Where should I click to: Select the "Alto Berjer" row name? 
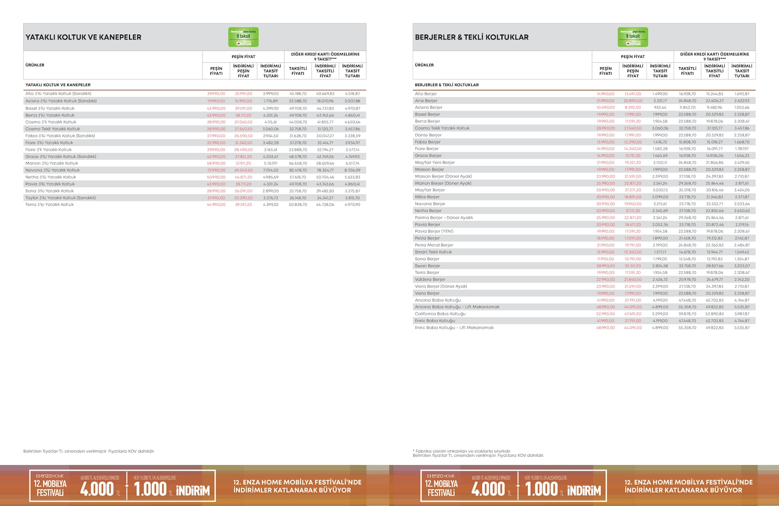[426, 94]
